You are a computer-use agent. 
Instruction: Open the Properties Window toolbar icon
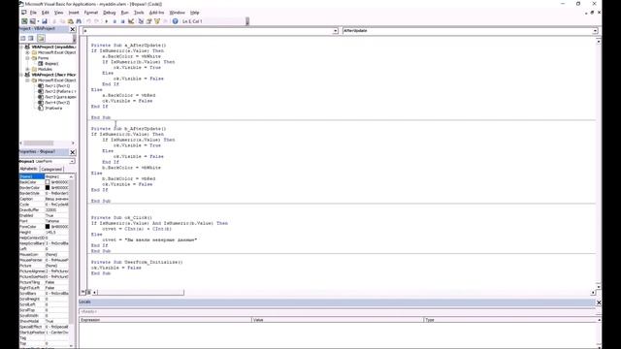coord(149,21)
